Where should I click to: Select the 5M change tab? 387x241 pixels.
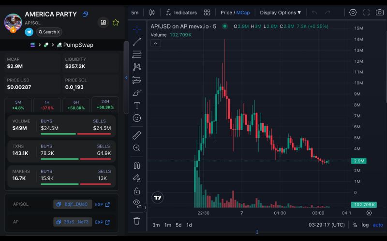tap(18, 105)
